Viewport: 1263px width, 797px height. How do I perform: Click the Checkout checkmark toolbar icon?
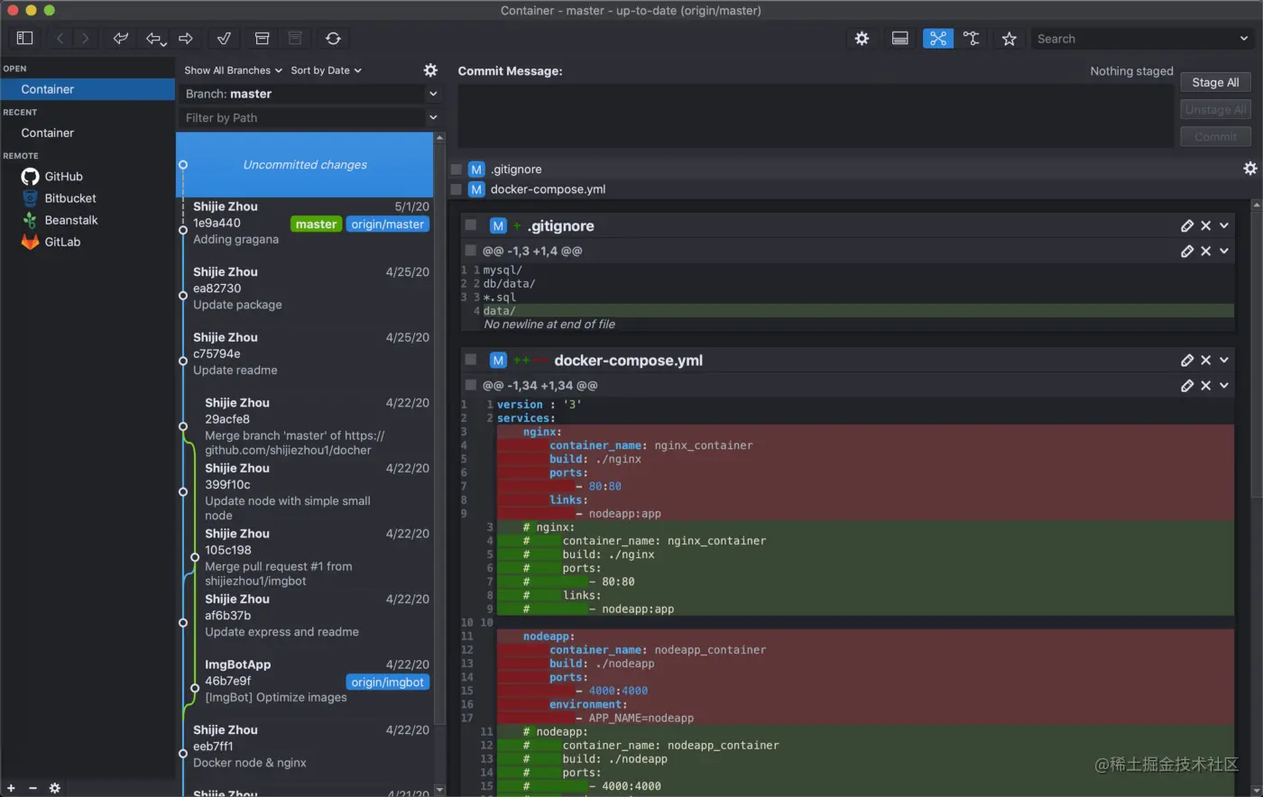[x=225, y=38]
